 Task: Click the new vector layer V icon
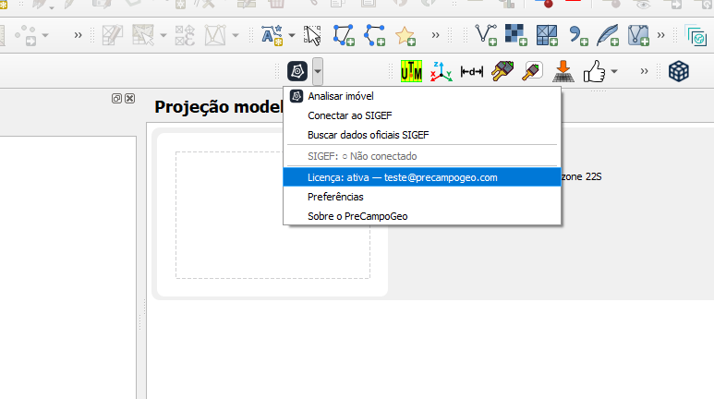point(486,35)
